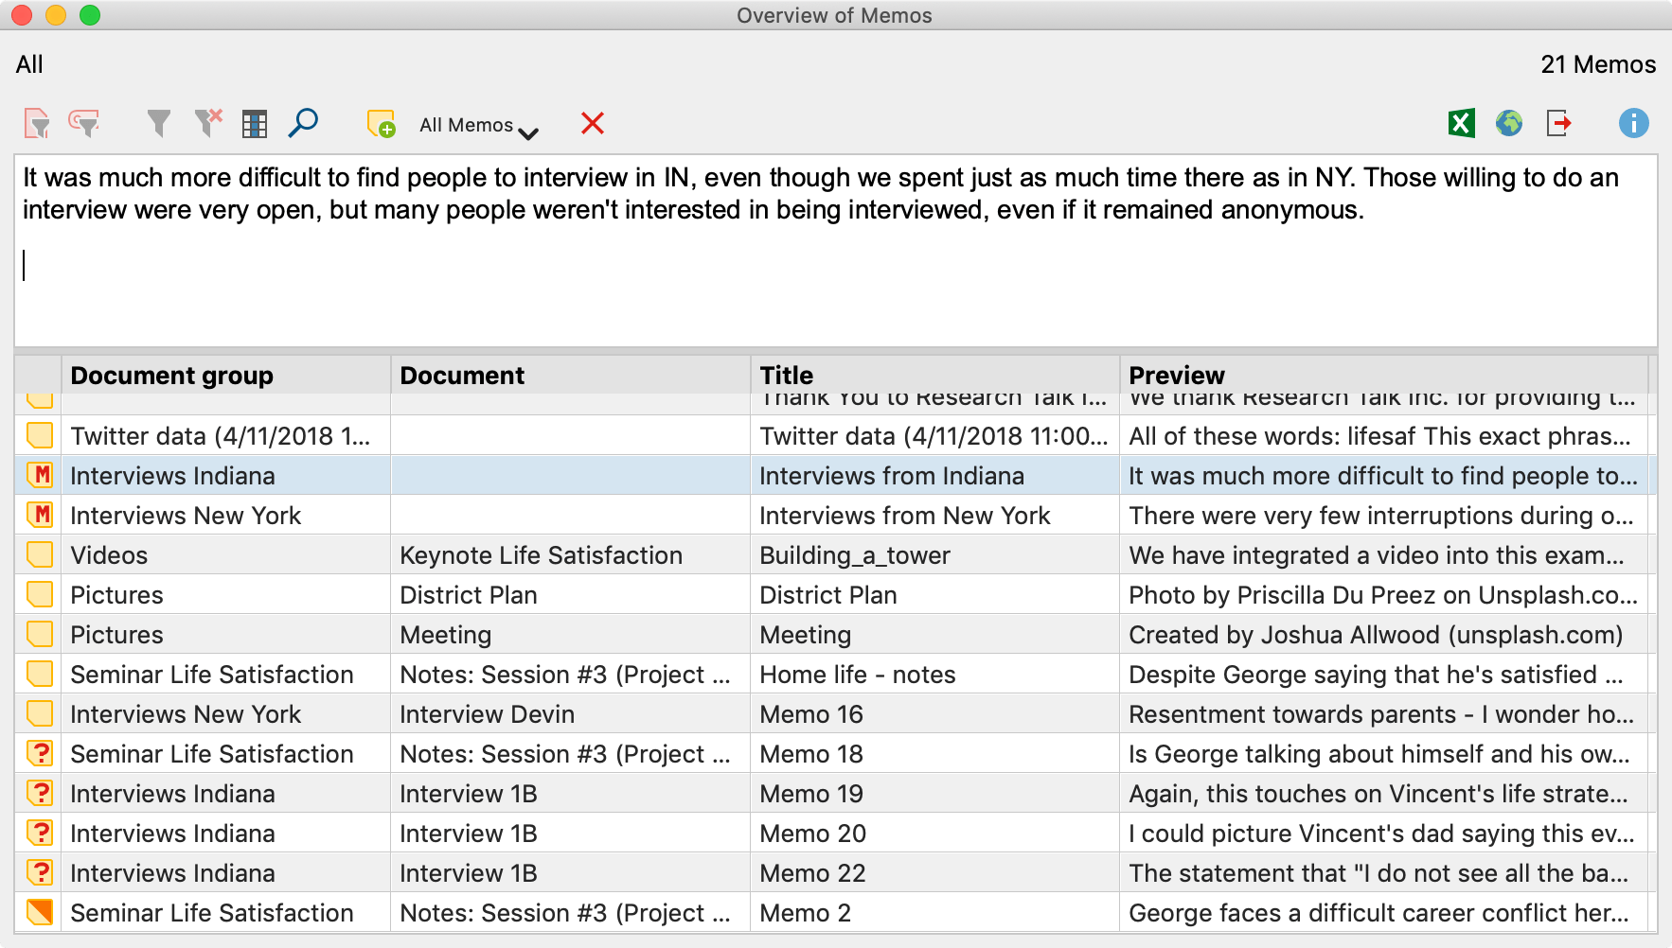The width and height of the screenshot is (1672, 948).
Task: Click the memo icon for Memo 16
Action: (40, 713)
